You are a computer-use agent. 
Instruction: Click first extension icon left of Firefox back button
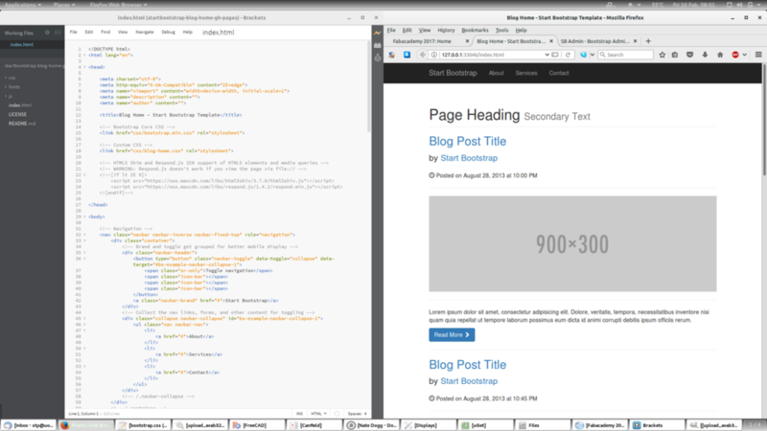point(392,55)
